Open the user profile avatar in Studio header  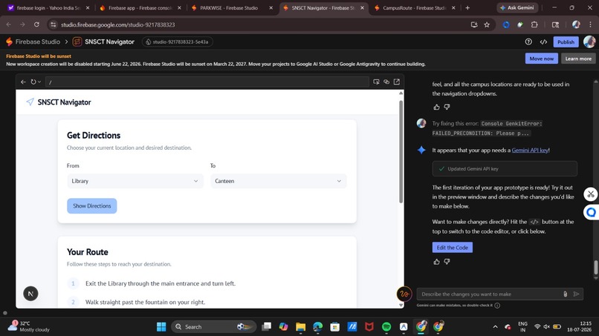point(589,42)
